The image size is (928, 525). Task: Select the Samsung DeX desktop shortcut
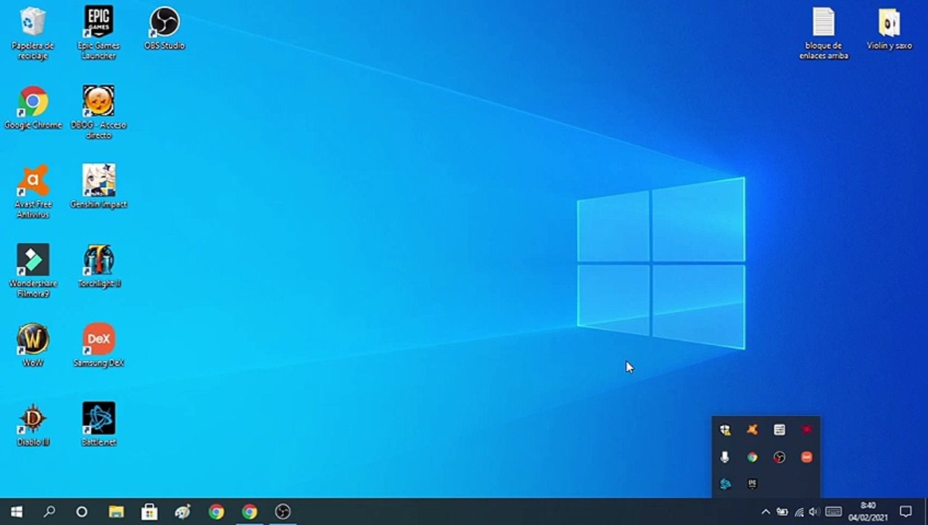point(98,345)
